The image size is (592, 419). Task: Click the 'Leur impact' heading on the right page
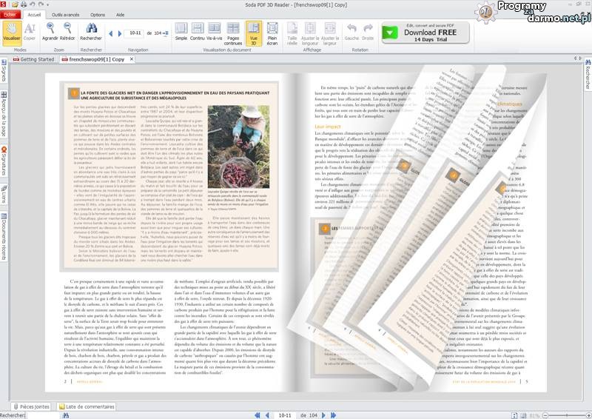point(327,127)
